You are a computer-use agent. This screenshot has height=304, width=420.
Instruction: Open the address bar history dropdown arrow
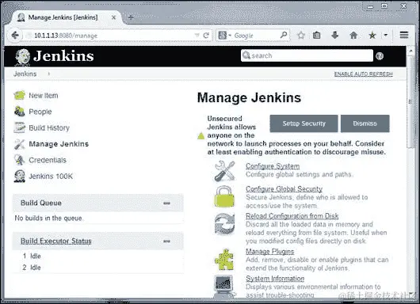point(197,35)
